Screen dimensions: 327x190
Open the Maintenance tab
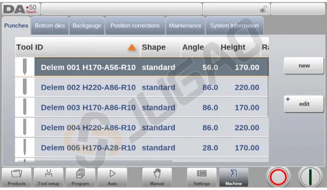(x=185, y=26)
